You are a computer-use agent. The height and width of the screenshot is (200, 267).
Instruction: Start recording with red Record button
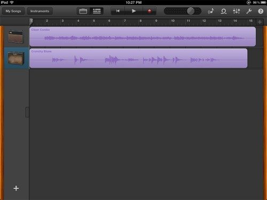pyautogui.click(x=150, y=11)
